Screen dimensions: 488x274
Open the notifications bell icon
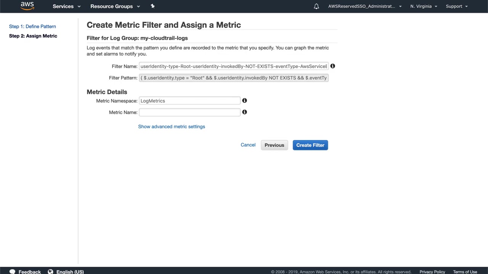coord(316,6)
